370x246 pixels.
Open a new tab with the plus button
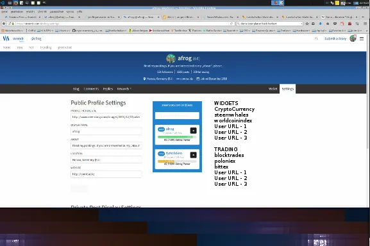(x=363, y=17)
